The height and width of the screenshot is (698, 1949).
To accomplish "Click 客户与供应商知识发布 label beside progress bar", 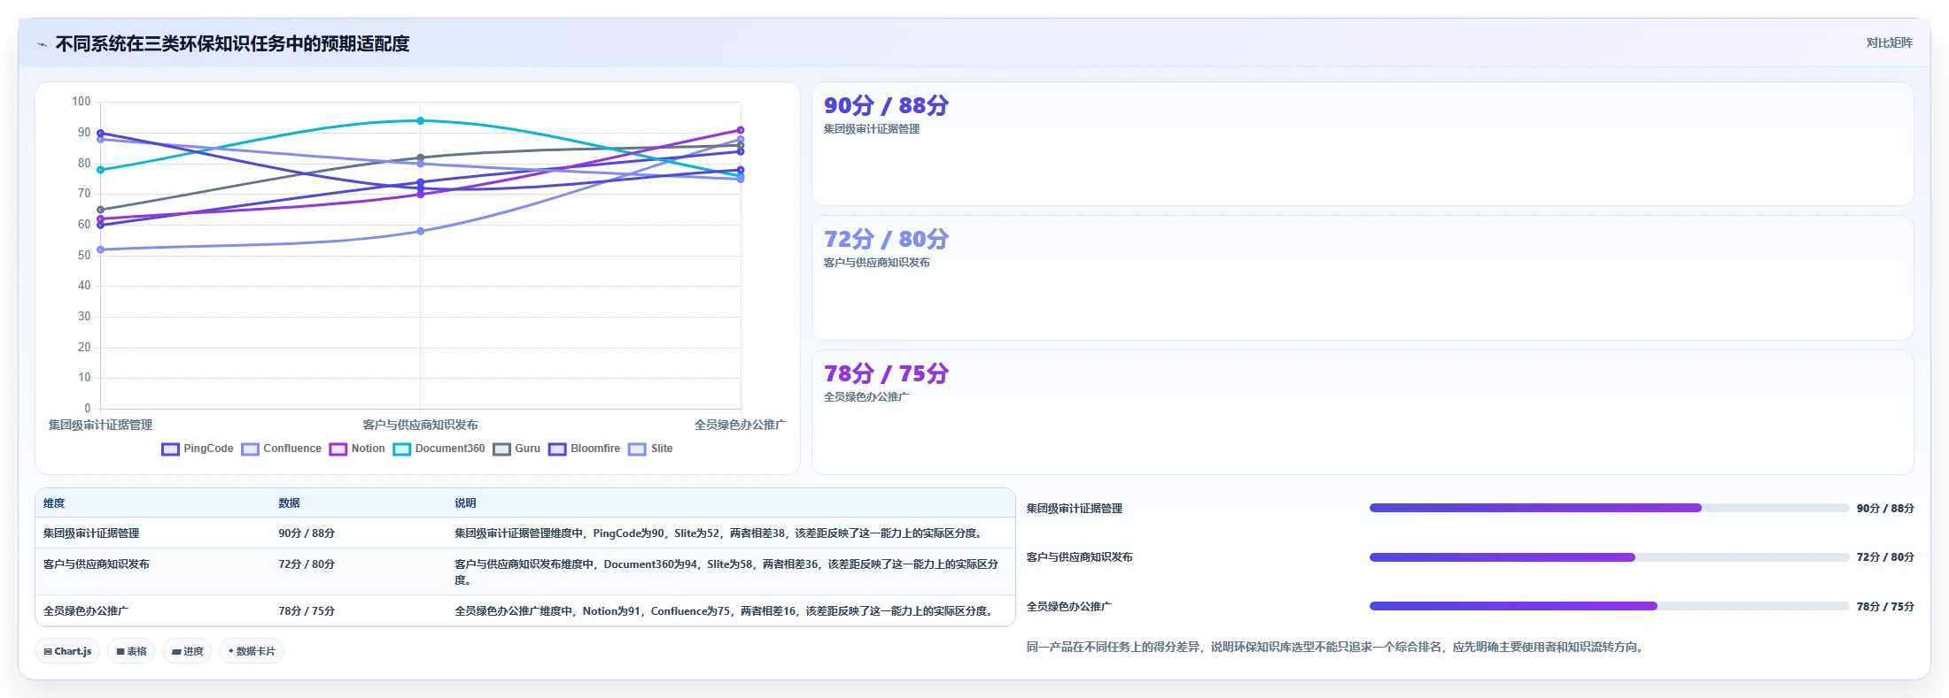I will (1079, 557).
